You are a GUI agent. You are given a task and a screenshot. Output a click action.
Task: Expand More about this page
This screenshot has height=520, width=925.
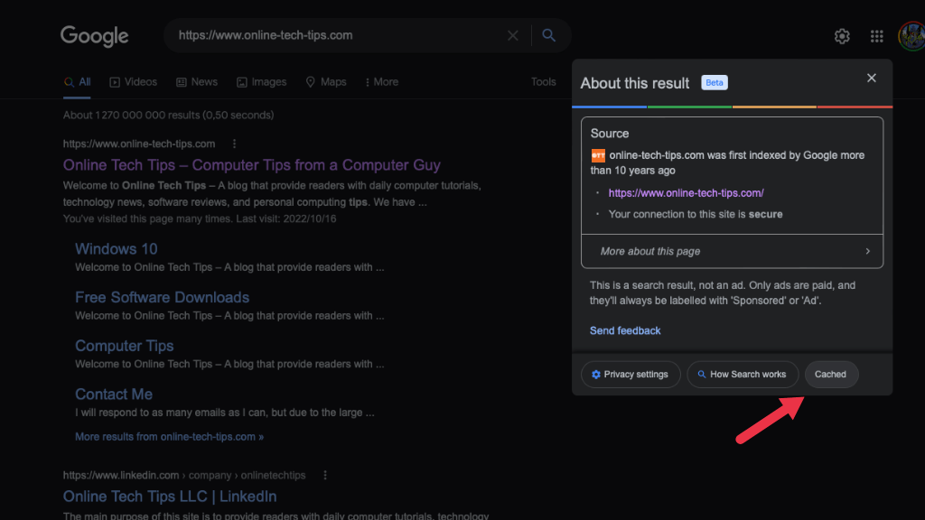[x=732, y=251]
